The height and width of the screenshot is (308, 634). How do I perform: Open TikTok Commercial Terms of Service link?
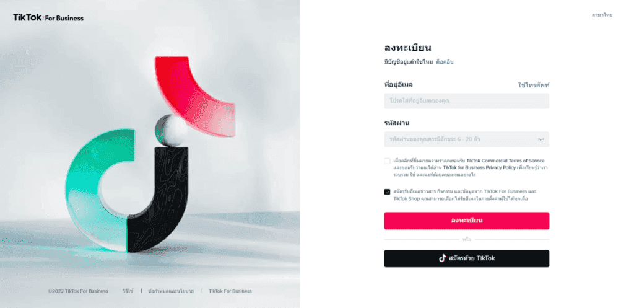pos(505,161)
